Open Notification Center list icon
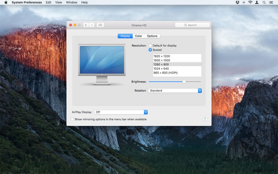The height and width of the screenshot is (174, 278). coord(271,2)
